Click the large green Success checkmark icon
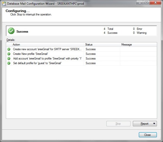 pos(11,31)
